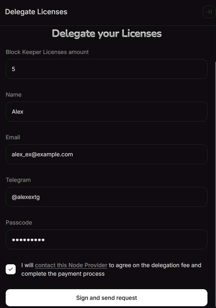The width and height of the screenshot is (216, 308).
Task: Select the Email input with alex_ex@example.com
Action: (x=106, y=154)
